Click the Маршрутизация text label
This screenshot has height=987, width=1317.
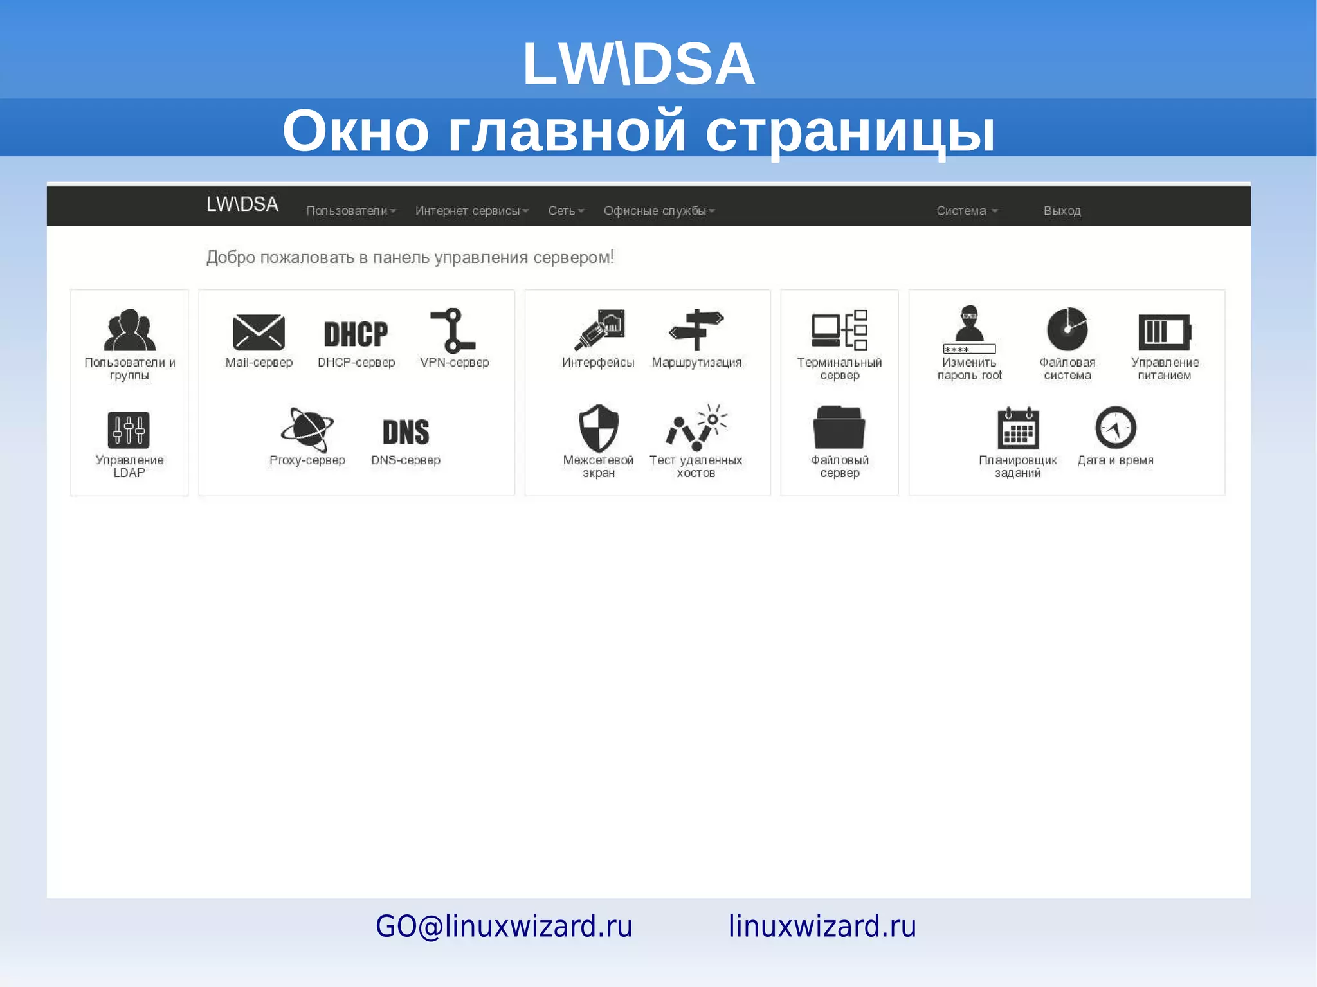tap(696, 363)
